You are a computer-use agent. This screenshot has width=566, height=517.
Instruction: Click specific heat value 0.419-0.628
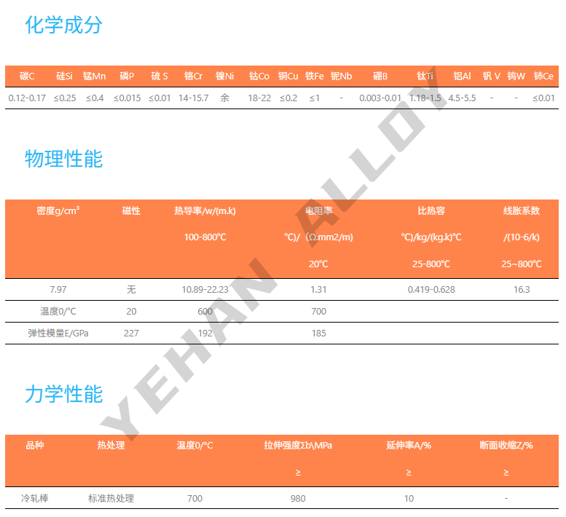click(431, 290)
